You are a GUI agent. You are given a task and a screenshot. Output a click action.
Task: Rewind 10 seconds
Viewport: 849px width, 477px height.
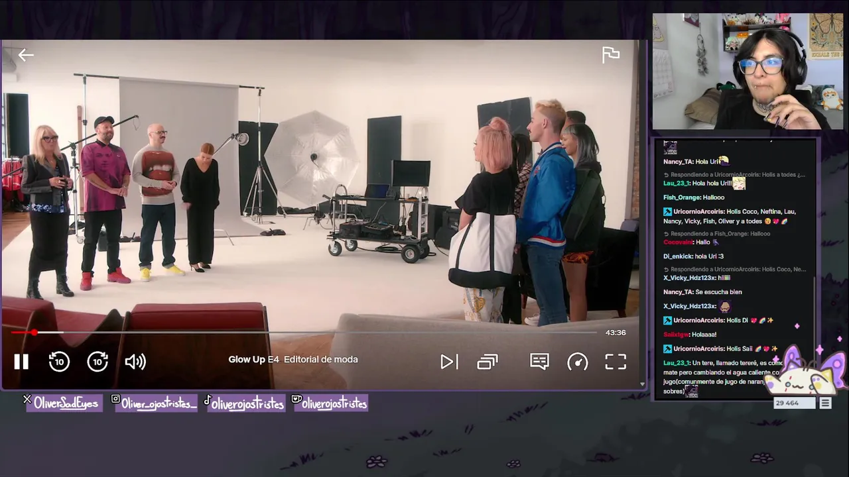point(59,362)
